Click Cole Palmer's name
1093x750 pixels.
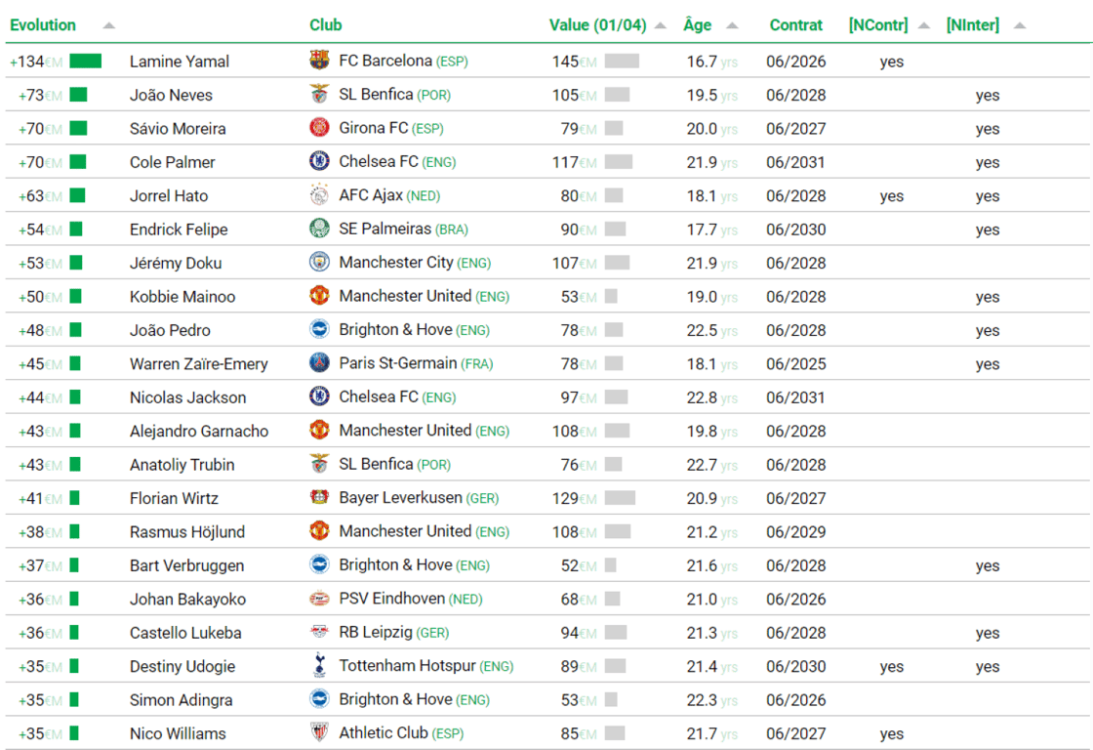pos(173,162)
